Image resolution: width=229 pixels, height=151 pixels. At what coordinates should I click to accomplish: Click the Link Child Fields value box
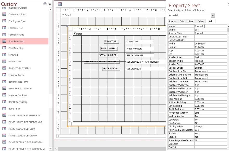(211, 40)
